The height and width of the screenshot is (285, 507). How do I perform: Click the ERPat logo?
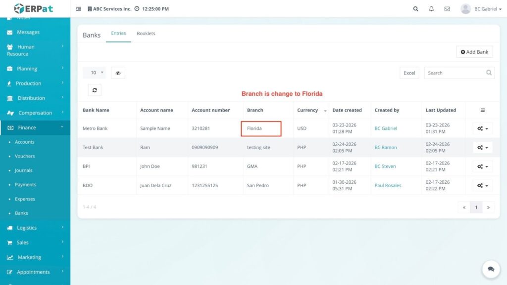tap(34, 8)
